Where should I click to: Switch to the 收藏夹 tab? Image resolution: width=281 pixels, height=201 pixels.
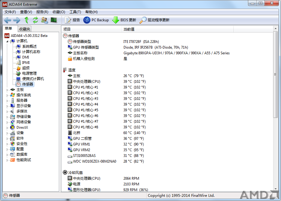coord(25,29)
